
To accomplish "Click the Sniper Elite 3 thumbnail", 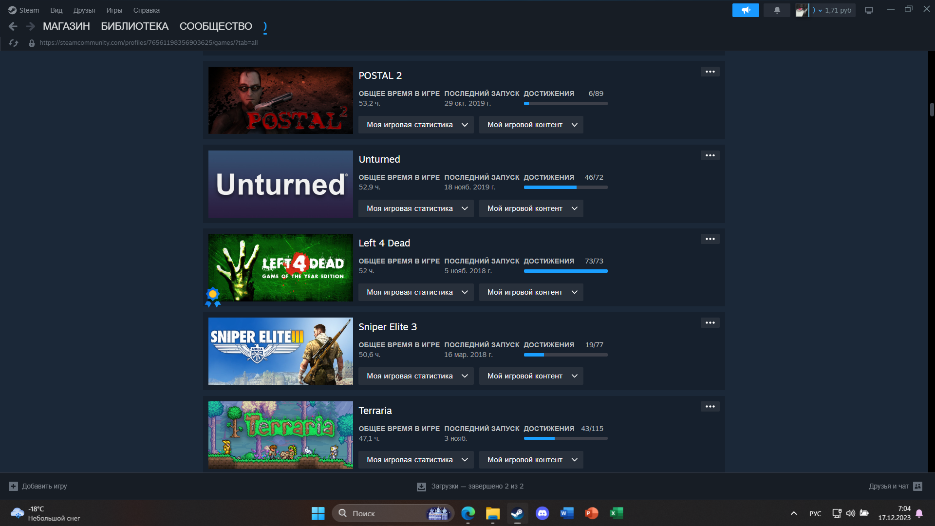I will [x=280, y=352].
